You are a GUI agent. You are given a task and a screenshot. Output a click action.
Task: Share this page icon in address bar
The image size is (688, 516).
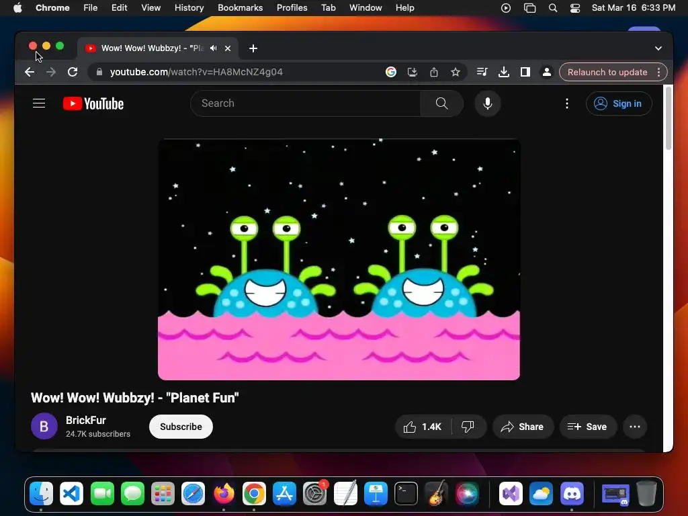(433, 72)
